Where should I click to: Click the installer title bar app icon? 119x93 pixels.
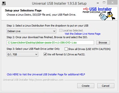[x=4, y=3]
